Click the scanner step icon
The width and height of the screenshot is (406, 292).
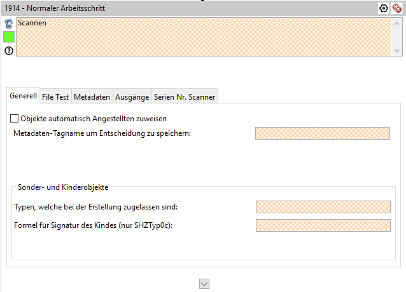pyautogui.click(x=9, y=23)
